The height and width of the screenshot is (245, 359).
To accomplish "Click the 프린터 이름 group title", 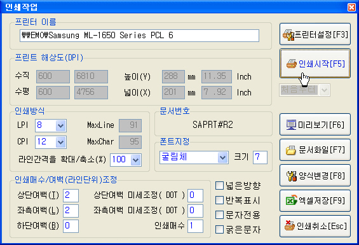I will [x=36, y=22].
